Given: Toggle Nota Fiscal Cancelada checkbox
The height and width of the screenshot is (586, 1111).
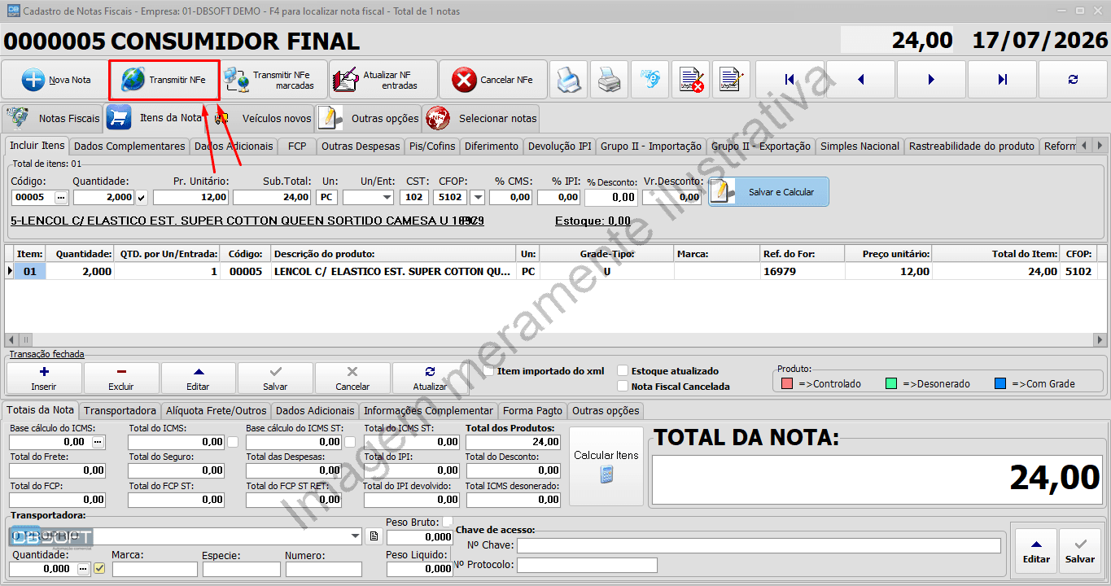Looking at the screenshot, I should coord(623,387).
